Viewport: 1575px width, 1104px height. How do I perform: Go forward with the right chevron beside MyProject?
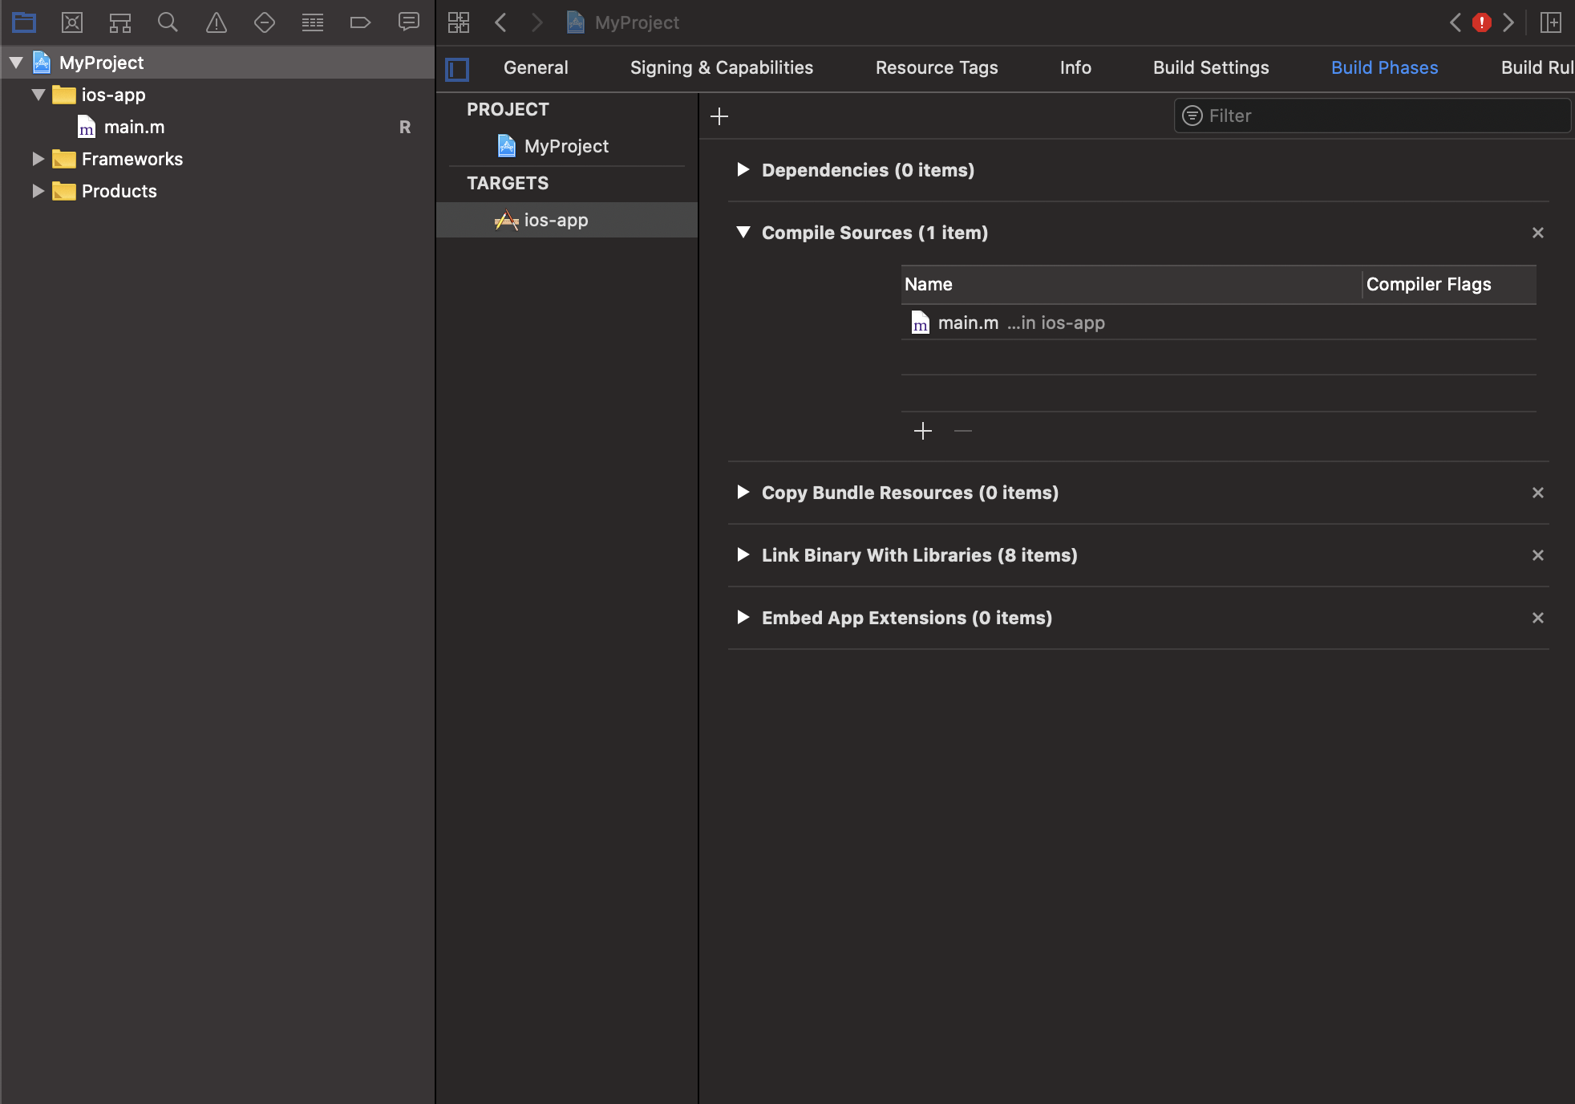click(536, 22)
